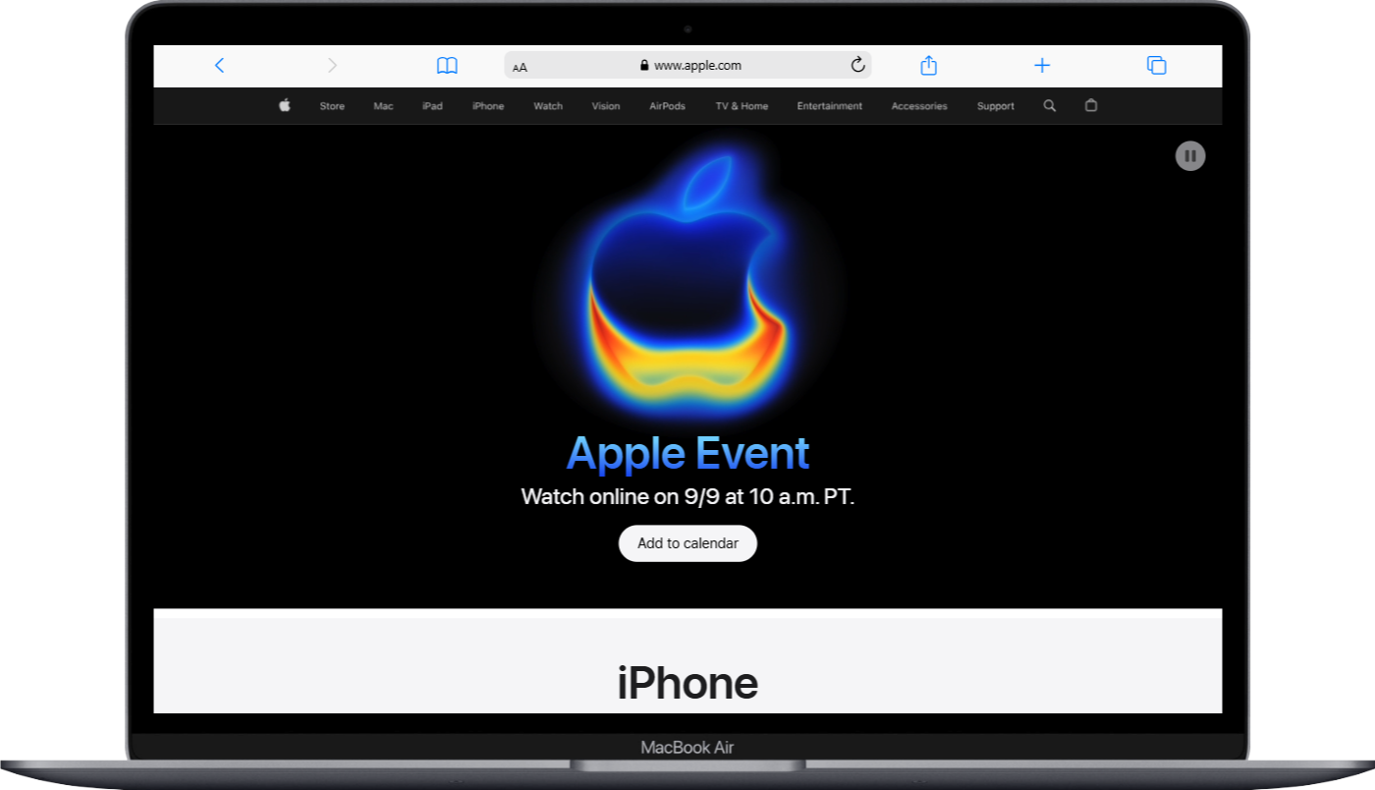Click the Apple logo in site navigation
Image resolution: width=1375 pixels, height=790 pixels.
(x=285, y=105)
